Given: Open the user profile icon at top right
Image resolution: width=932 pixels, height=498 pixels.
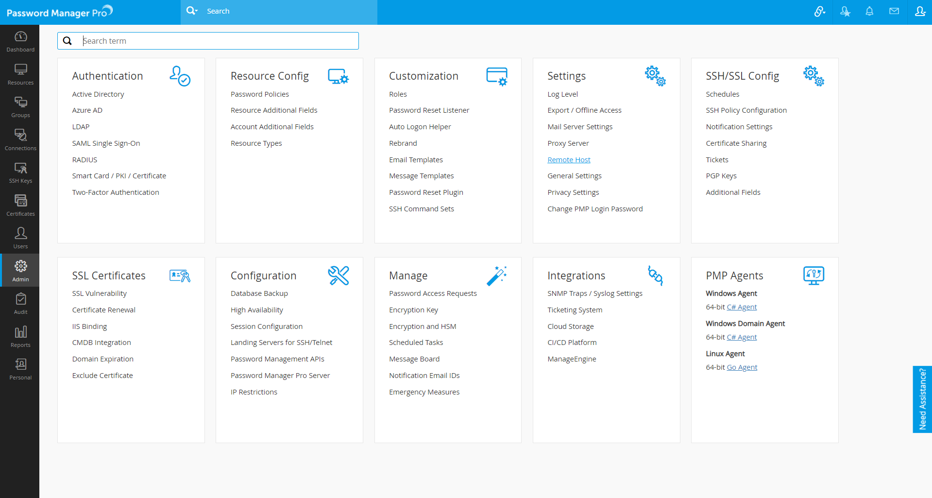Looking at the screenshot, I should coord(920,11).
